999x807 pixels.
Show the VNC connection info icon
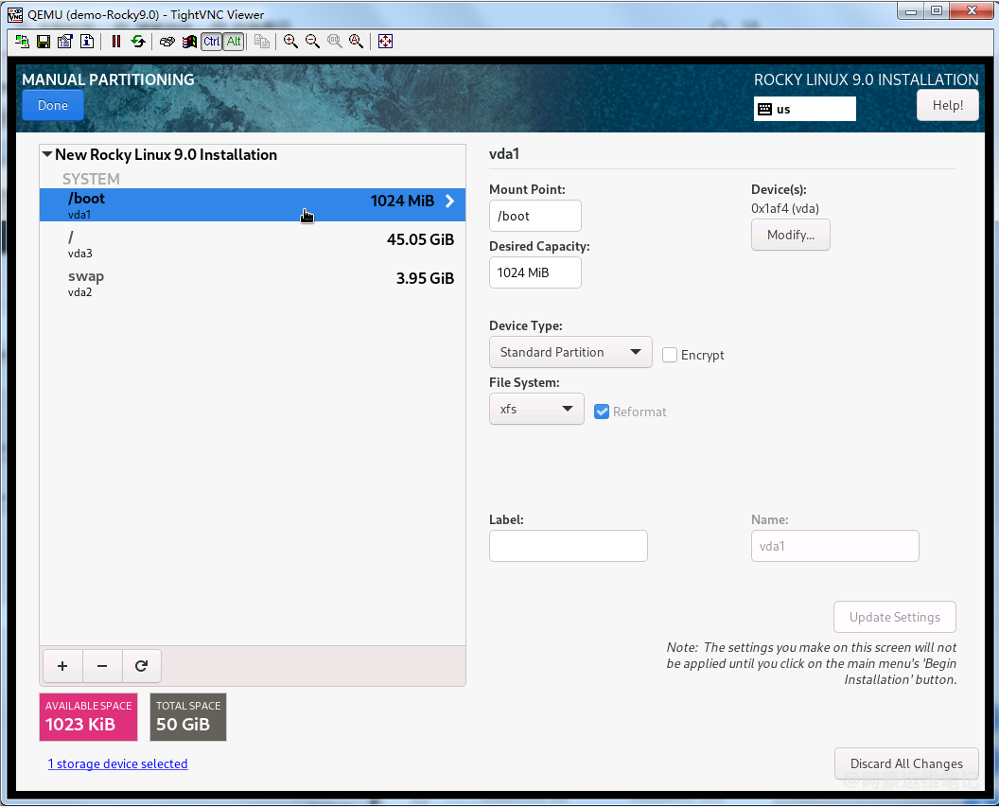[87, 42]
